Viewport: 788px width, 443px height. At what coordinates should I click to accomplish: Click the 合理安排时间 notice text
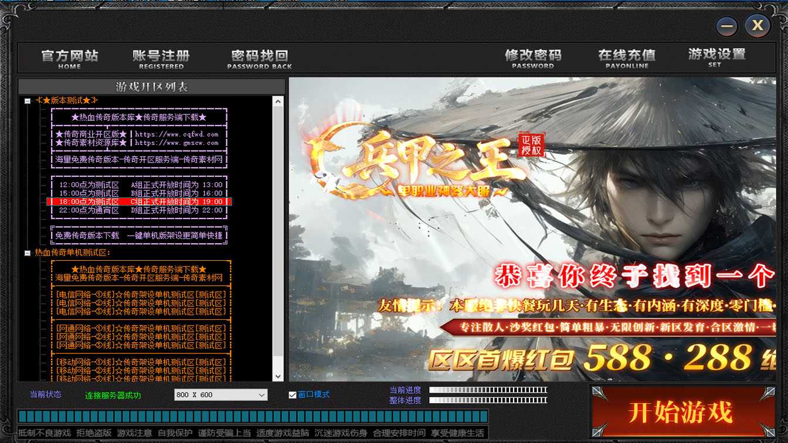[x=399, y=433]
